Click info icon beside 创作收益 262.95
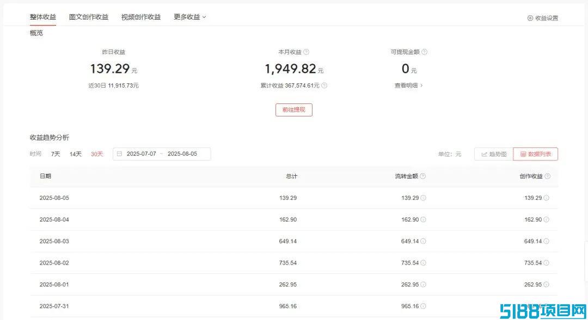The width and height of the screenshot is (588, 320). pyautogui.click(x=547, y=285)
